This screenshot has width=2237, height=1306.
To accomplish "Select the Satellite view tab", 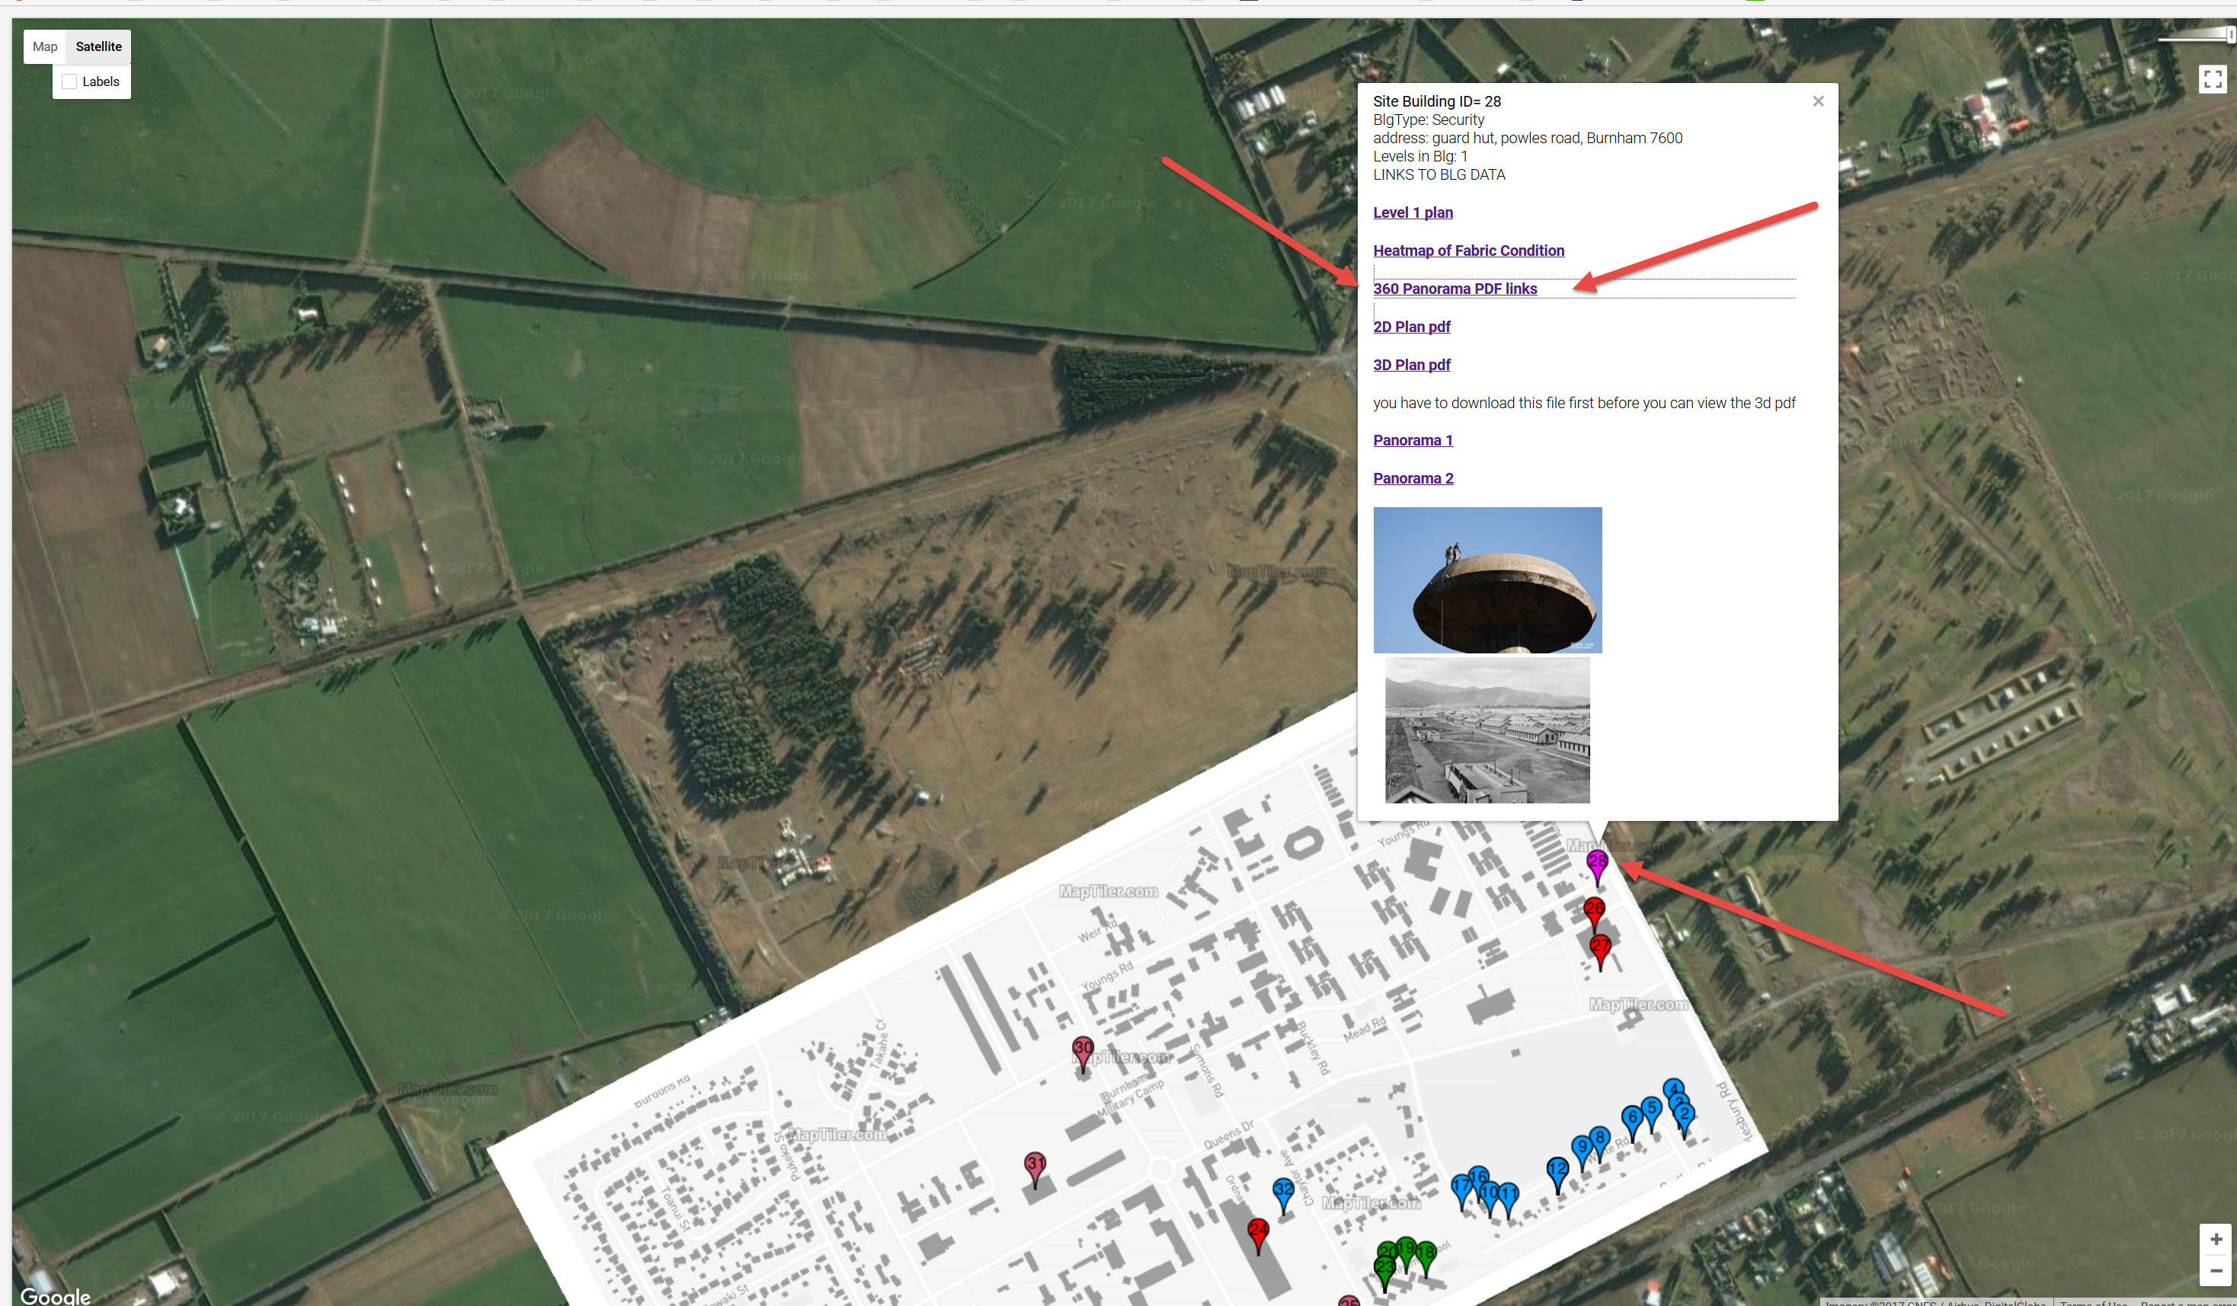I will 98,47.
